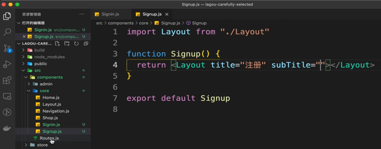Expand the build folder
381x149 pixels.
coord(23,50)
